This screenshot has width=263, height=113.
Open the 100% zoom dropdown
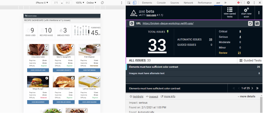(80, 3)
